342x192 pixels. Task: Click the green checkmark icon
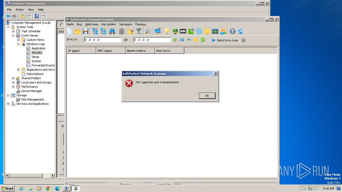pyautogui.click(x=203, y=40)
